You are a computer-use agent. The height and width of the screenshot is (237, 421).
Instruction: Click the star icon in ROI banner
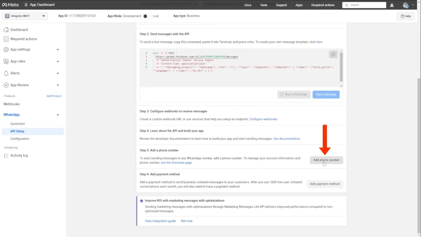(141, 201)
